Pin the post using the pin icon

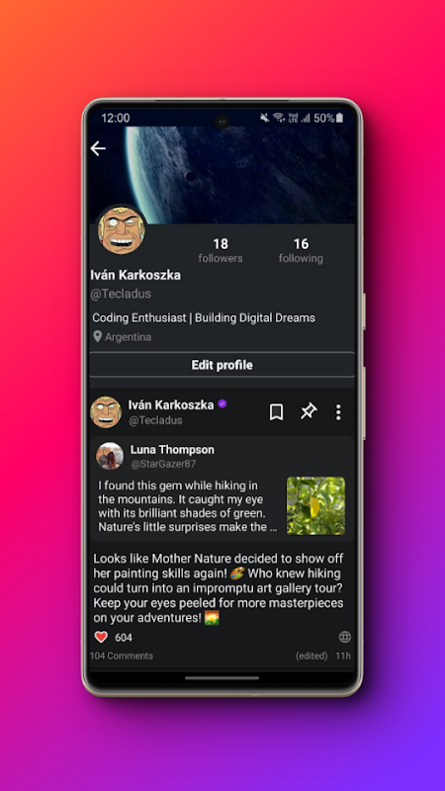coord(309,411)
